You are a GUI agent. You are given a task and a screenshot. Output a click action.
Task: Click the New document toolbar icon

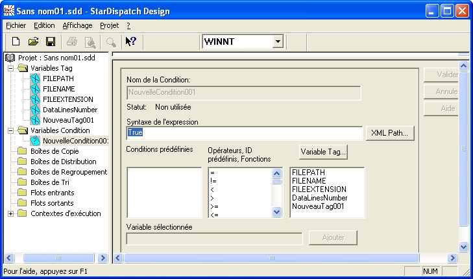coord(16,42)
